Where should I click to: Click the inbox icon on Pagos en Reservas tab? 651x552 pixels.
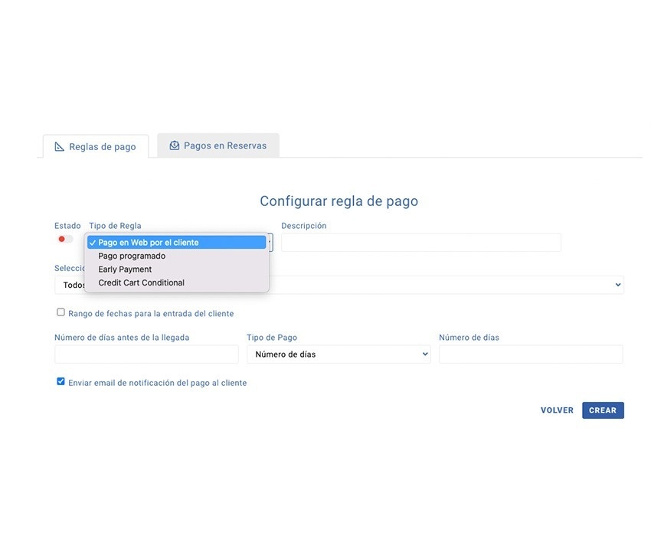175,145
